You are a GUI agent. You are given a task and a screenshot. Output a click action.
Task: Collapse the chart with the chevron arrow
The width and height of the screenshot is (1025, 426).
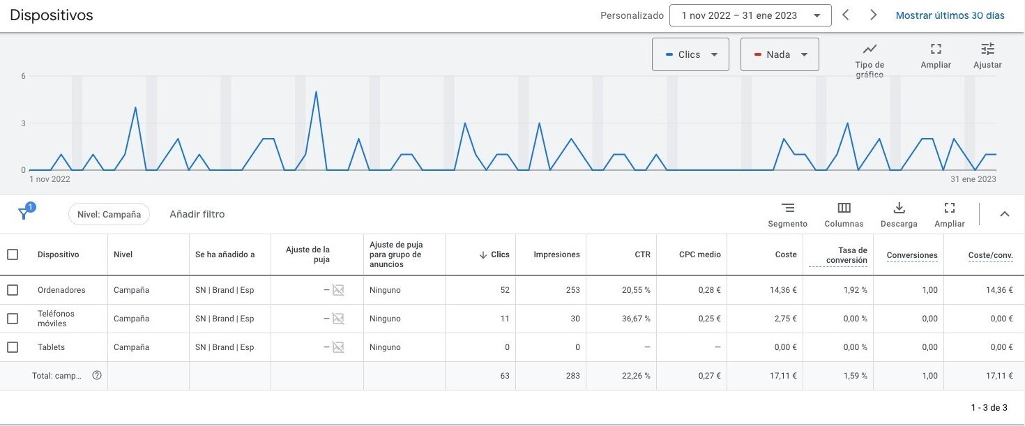click(1004, 214)
